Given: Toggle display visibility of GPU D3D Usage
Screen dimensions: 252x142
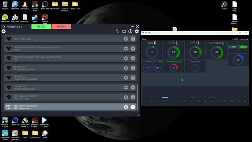Looking at the screenshot, I should tap(9, 97).
